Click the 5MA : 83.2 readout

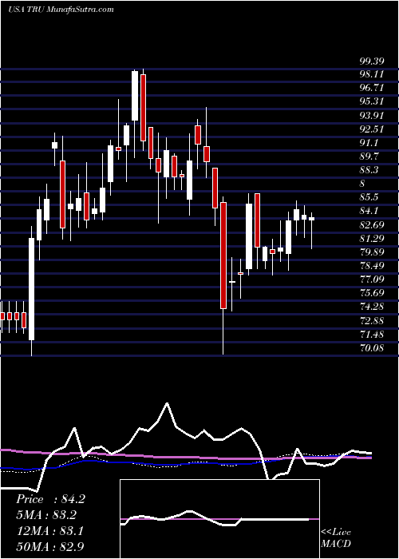pyautogui.click(x=46, y=515)
